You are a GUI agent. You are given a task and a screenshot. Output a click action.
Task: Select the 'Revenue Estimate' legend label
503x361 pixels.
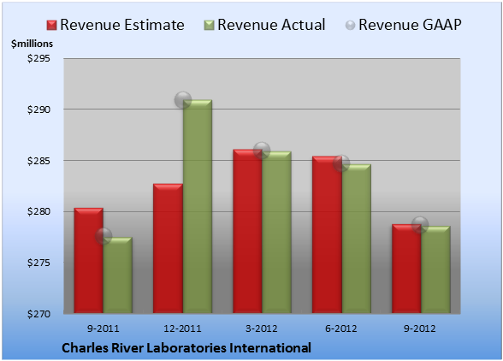pos(122,25)
